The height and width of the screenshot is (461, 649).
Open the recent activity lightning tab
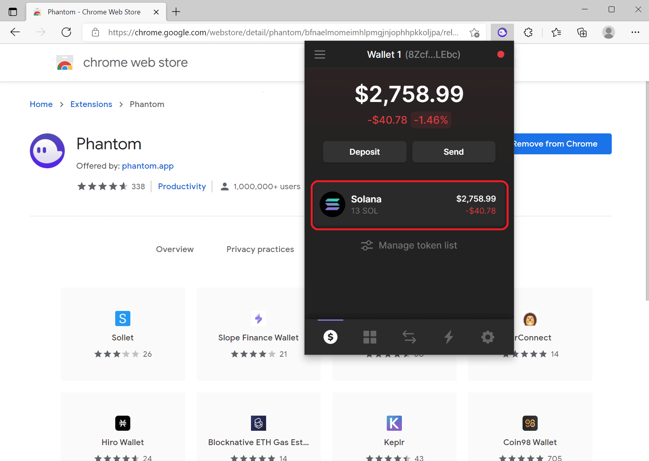tap(449, 337)
